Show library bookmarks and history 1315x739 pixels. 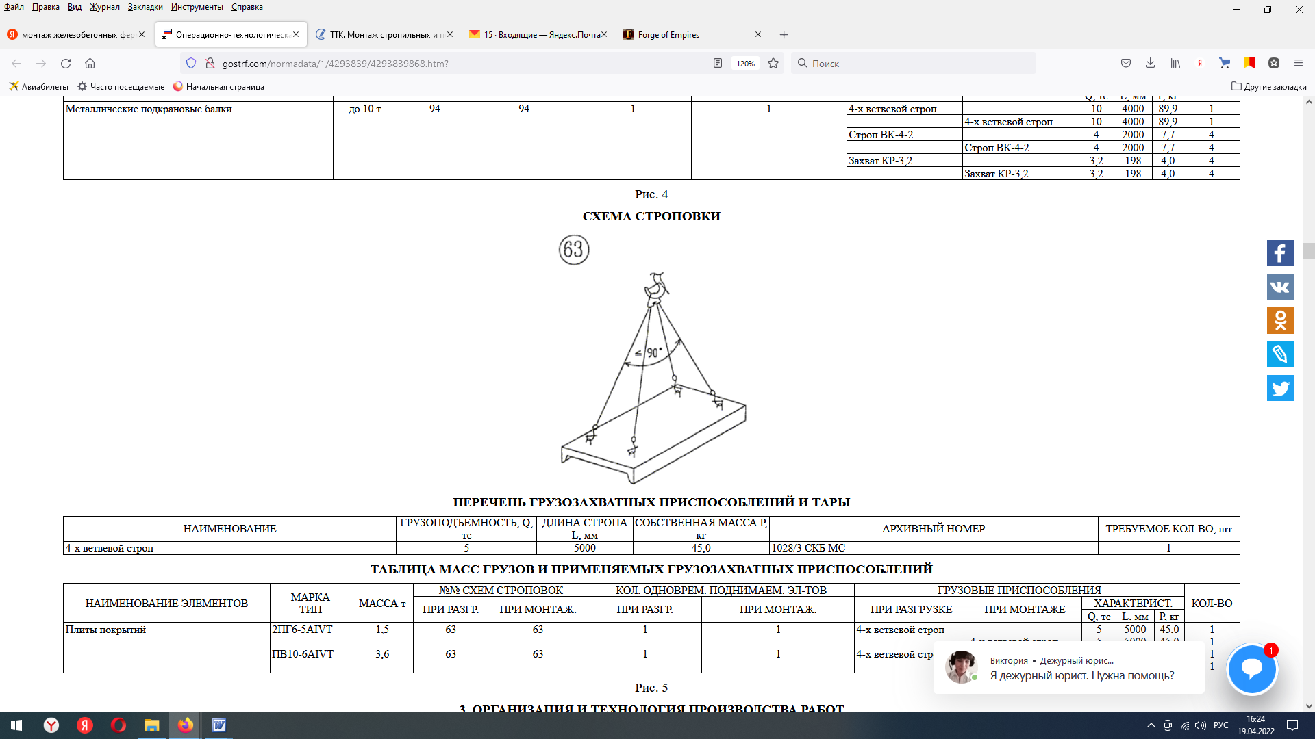[1175, 63]
